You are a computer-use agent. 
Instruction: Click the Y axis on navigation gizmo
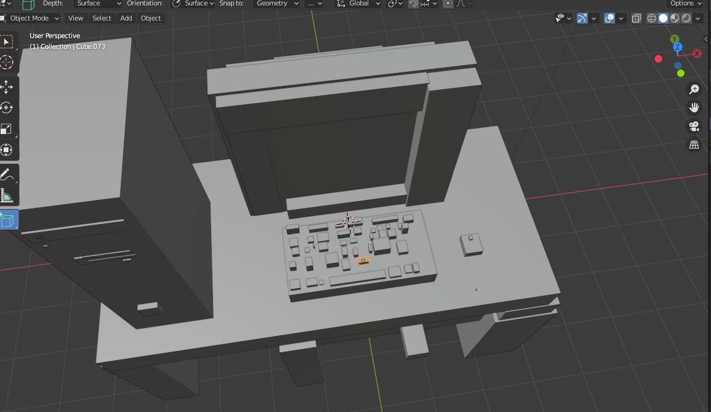pos(675,39)
